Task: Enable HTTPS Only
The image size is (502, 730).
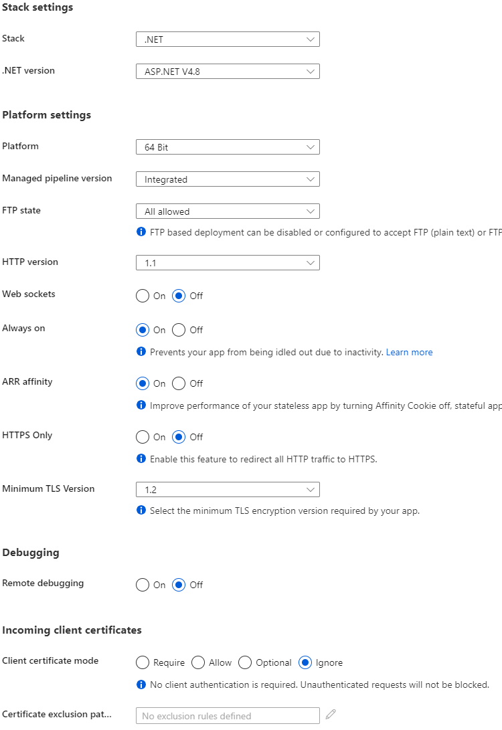Action: [x=142, y=437]
